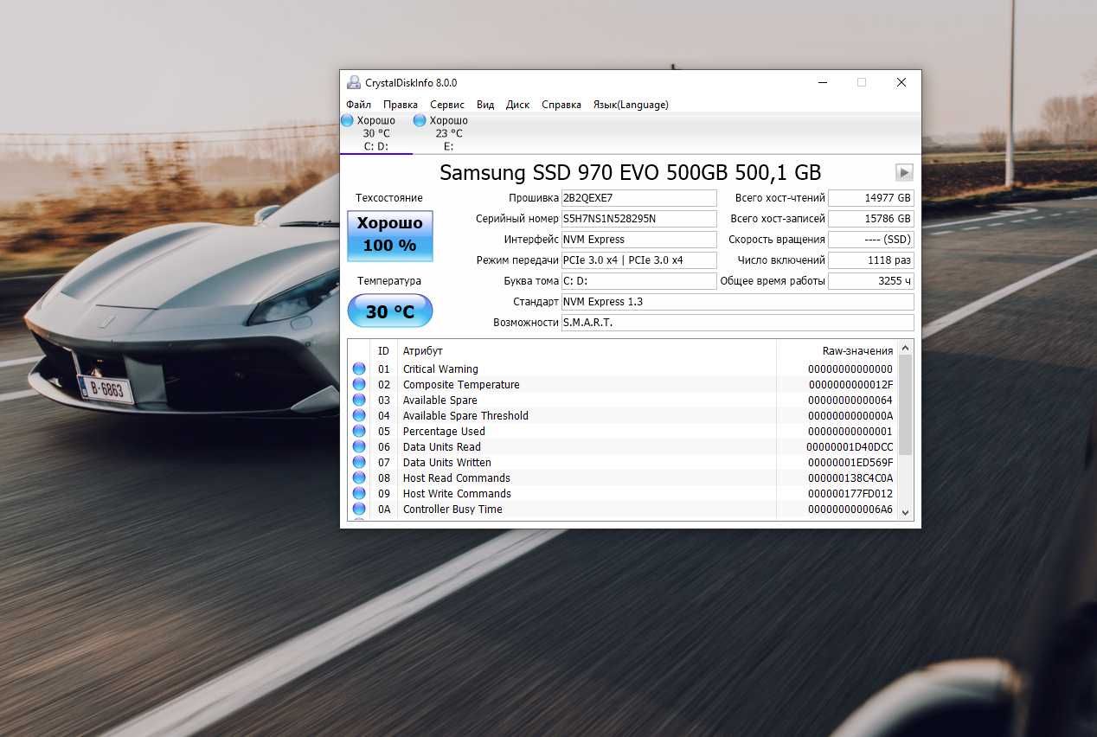1097x737 pixels.
Task: Click the serial number field S5H7NS1N528295N
Action: pos(638,219)
